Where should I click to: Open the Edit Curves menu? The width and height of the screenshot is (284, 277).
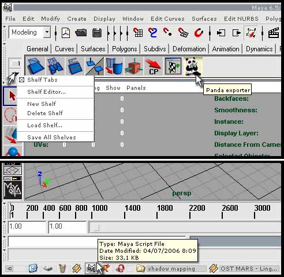167,19
